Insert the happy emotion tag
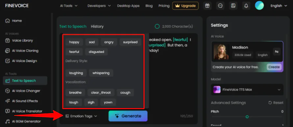This screenshot has width=293, height=127. (74, 42)
